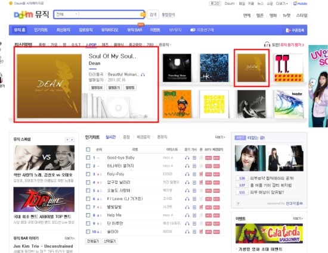Viewport: 328px width, 253px height.
Task: Click the question mark icon in ad box
Action: 238,204
